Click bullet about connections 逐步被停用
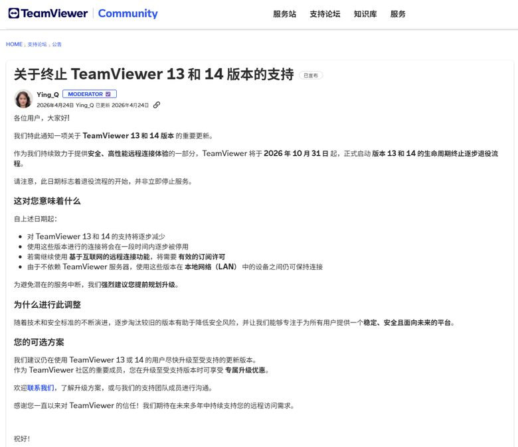Viewport: 518px width, 447px height. click(108, 247)
